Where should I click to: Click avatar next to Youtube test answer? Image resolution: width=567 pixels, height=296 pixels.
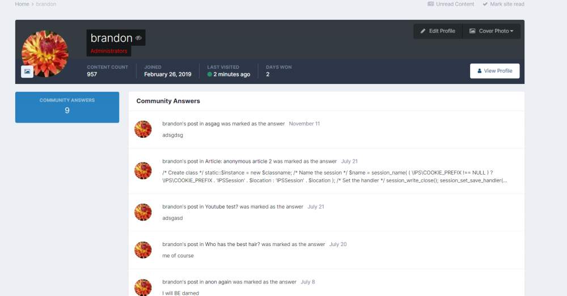[x=143, y=212]
